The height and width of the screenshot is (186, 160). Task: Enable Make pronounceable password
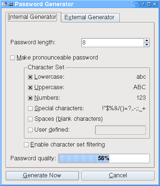click(x=13, y=58)
